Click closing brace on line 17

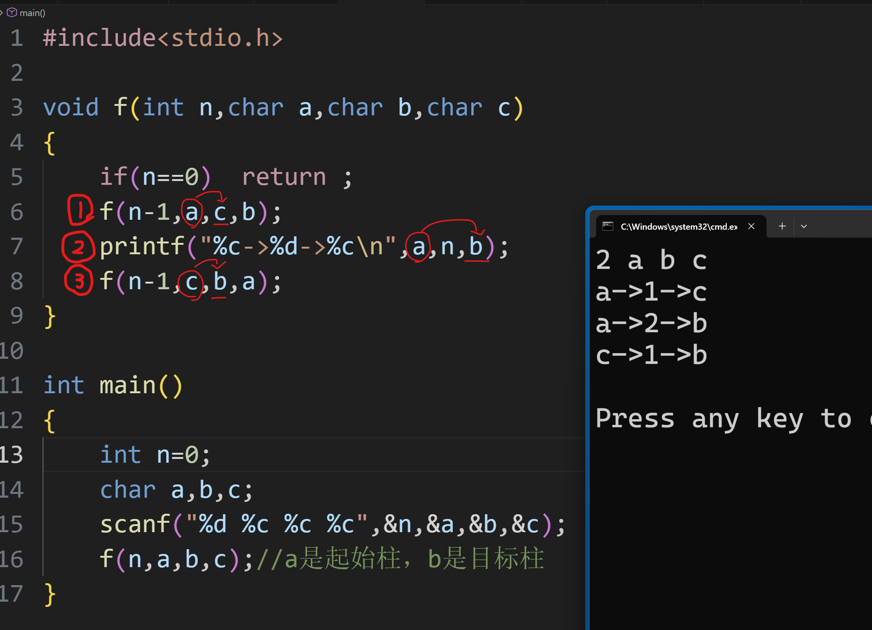click(50, 595)
